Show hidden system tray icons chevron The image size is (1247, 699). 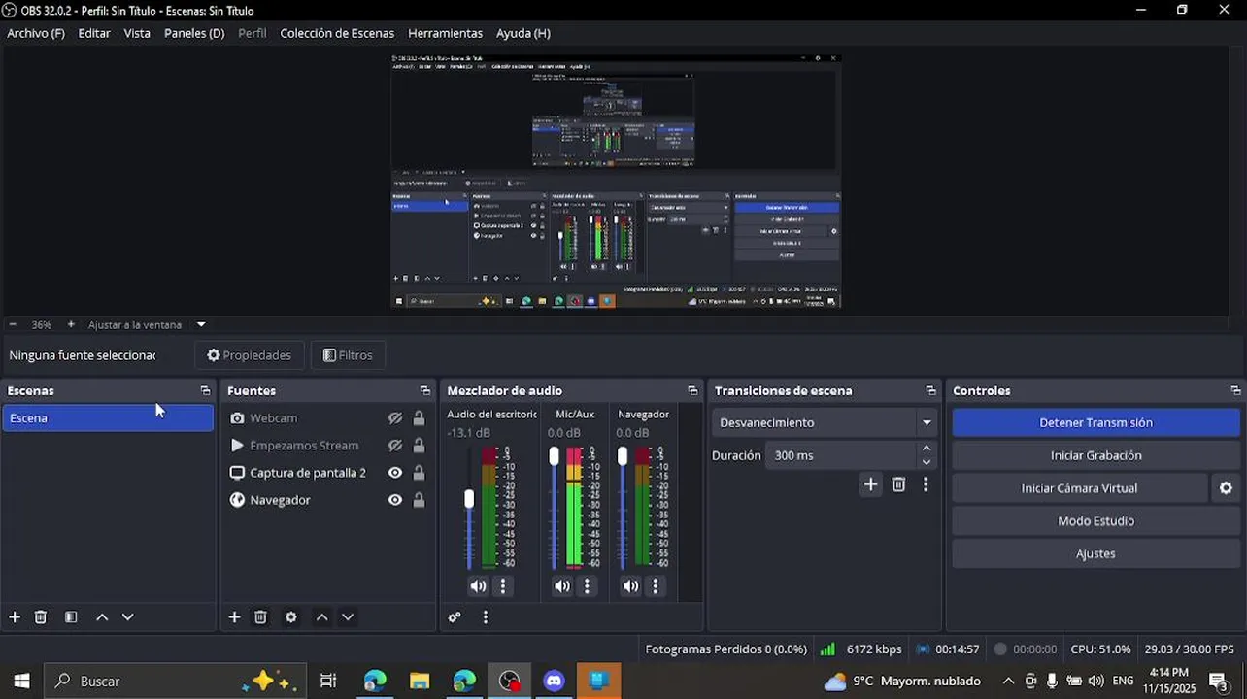1008,682
